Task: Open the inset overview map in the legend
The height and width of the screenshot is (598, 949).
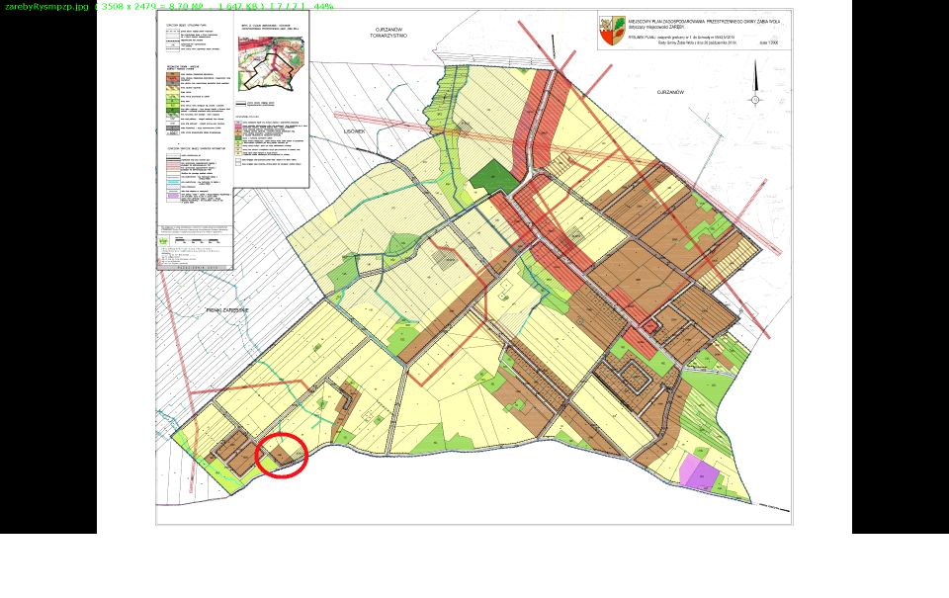Action: click(272, 63)
